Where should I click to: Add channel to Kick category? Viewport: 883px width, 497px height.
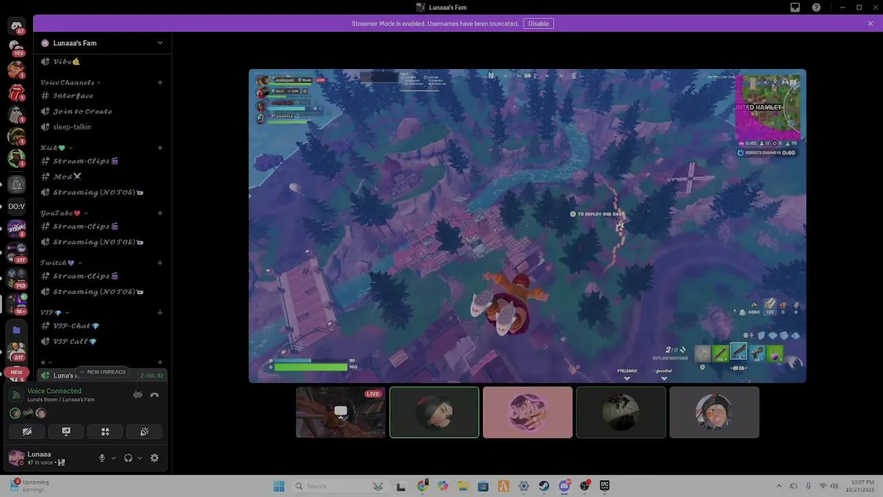point(160,148)
